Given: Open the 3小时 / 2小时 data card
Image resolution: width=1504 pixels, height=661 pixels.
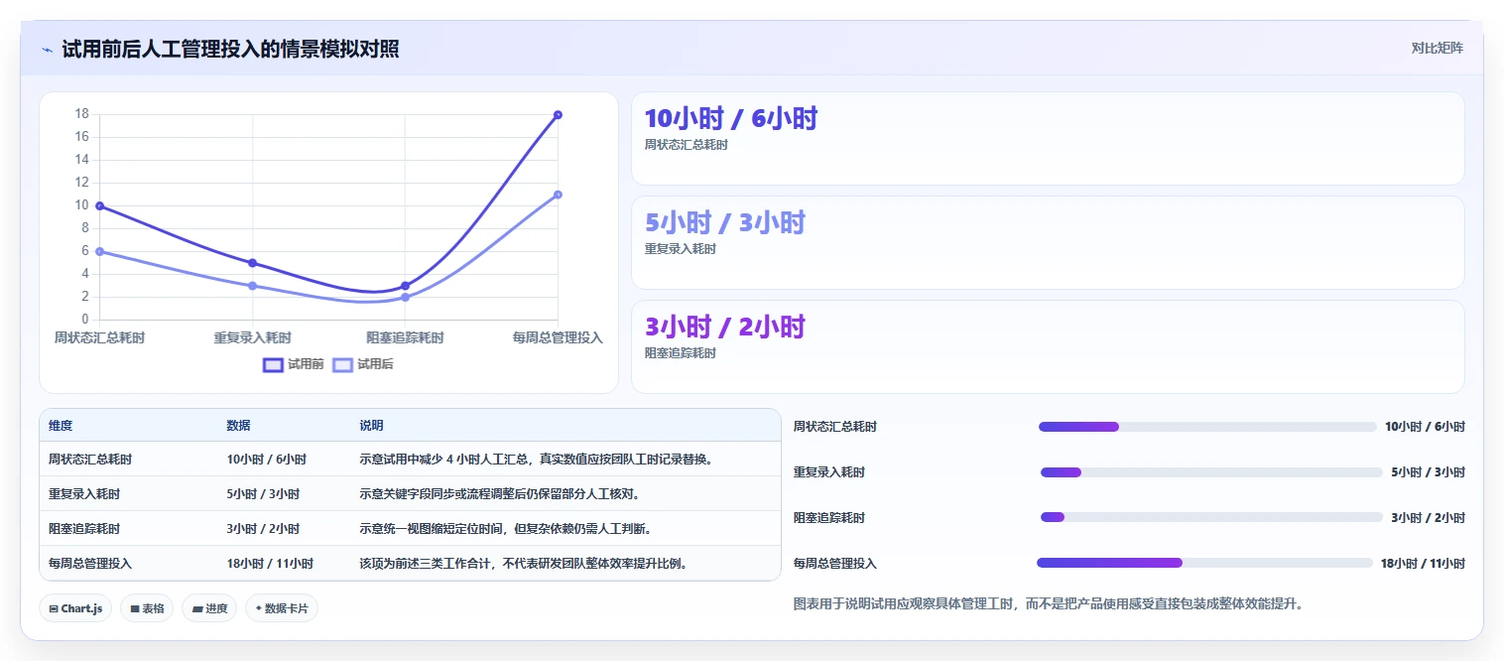Looking at the screenshot, I should [x=1048, y=346].
